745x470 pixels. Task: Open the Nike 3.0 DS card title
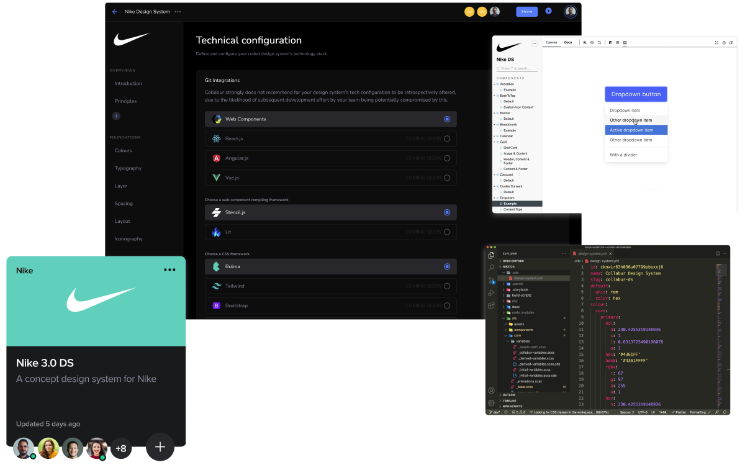[45, 363]
